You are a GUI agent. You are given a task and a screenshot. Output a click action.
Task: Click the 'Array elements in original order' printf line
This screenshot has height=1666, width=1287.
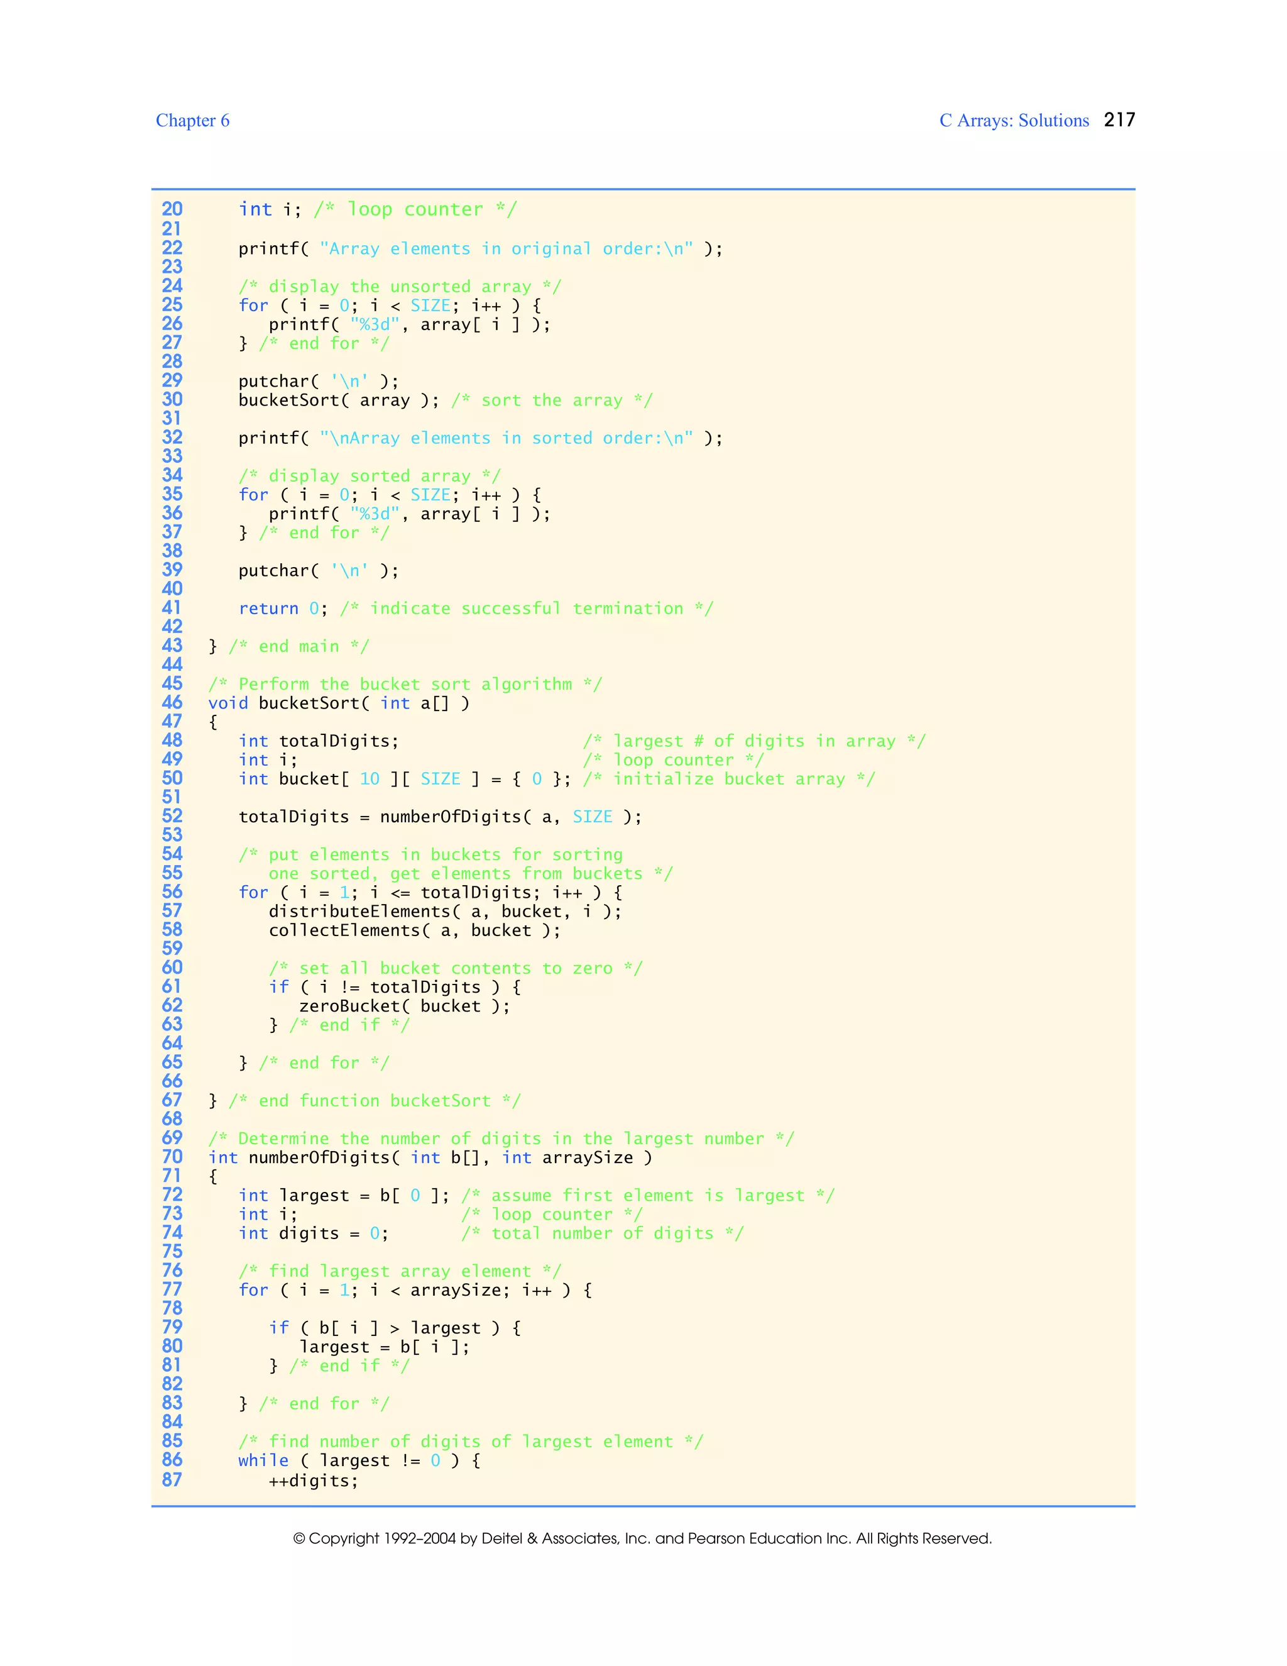480,249
